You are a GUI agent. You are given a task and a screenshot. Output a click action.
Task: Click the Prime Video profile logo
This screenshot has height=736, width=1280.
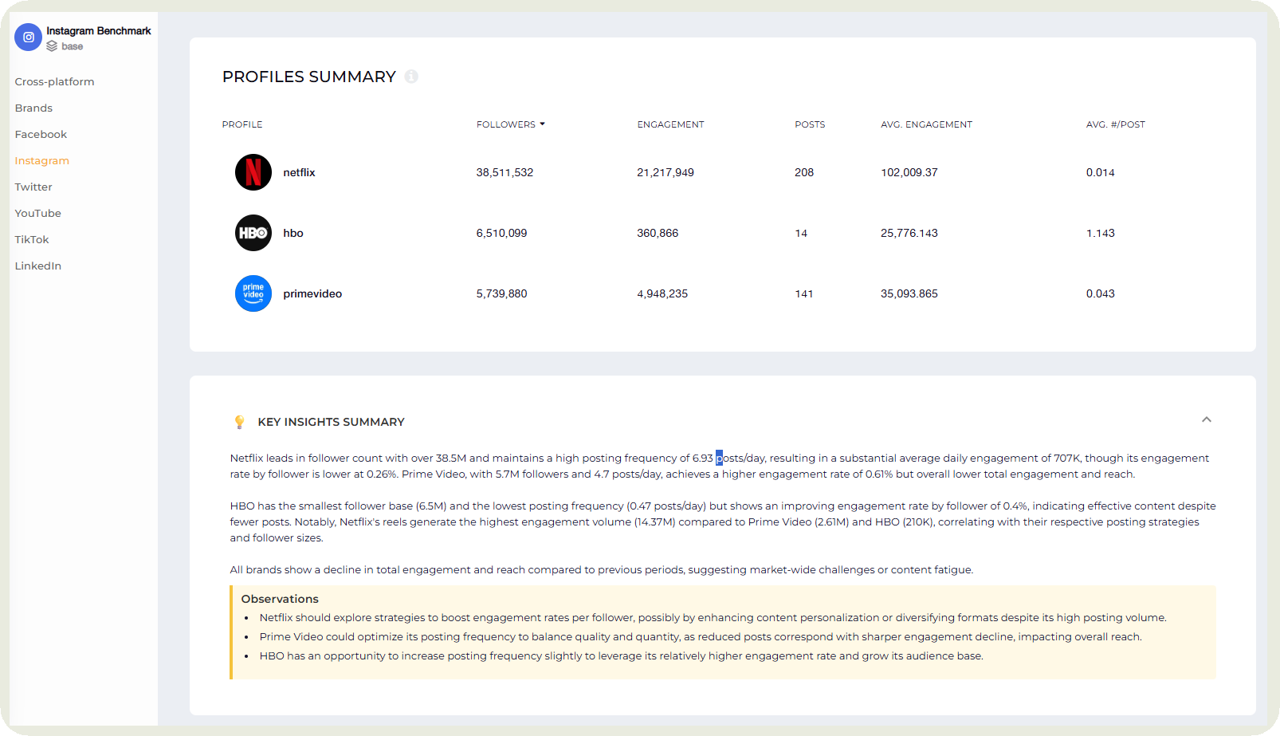(253, 293)
